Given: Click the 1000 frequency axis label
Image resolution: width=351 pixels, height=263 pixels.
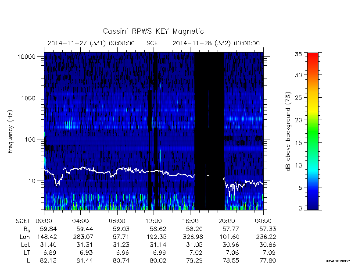Looking at the screenshot, I should tap(29, 98).
